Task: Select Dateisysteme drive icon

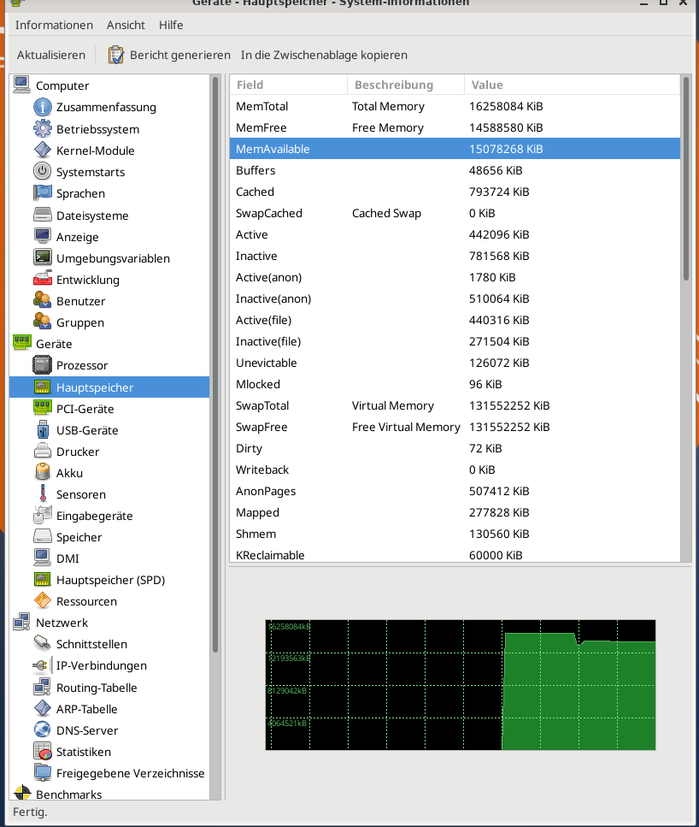Action: coord(42,216)
